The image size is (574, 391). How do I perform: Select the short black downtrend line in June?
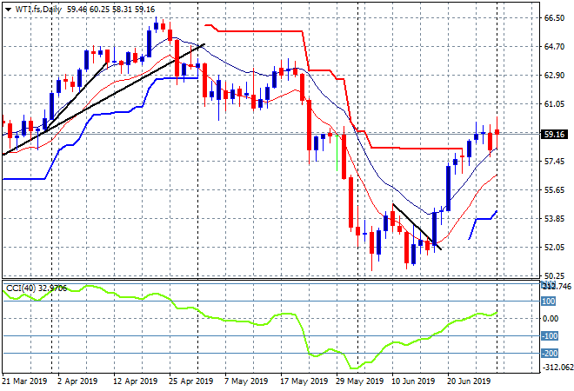(x=417, y=227)
